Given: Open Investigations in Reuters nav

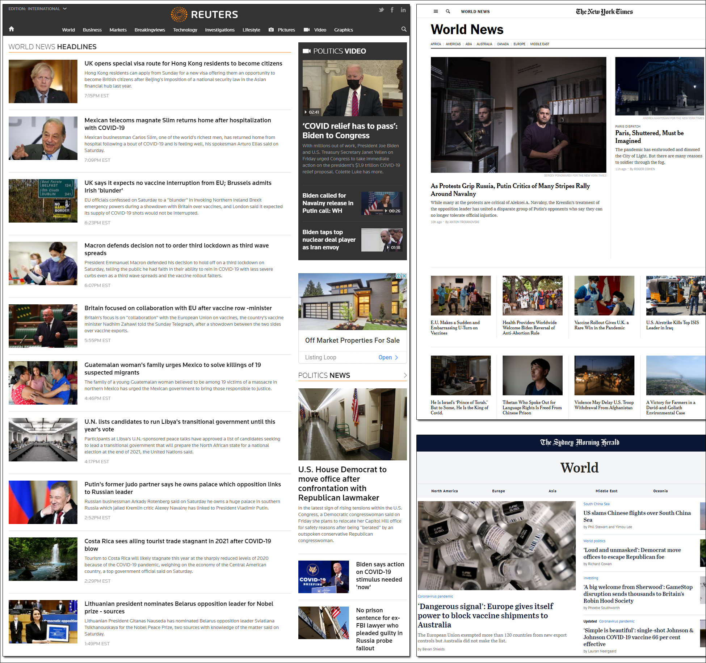Looking at the screenshot, I should [220, 30].
